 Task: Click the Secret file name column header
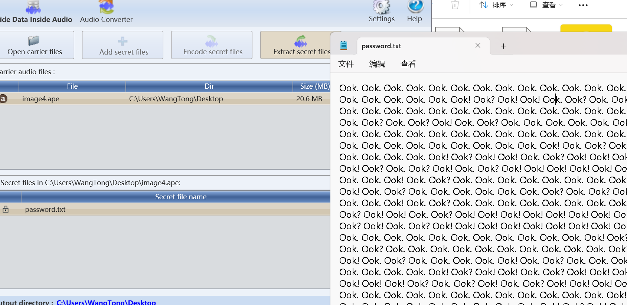176,197
